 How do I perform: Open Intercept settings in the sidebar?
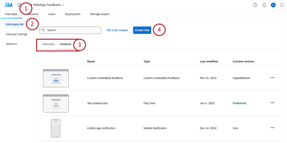coord(17,34)
